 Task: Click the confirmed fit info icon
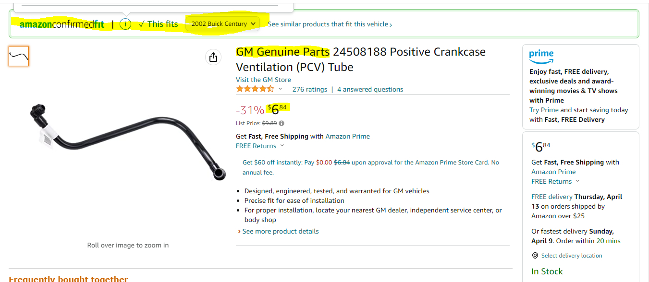125,24
